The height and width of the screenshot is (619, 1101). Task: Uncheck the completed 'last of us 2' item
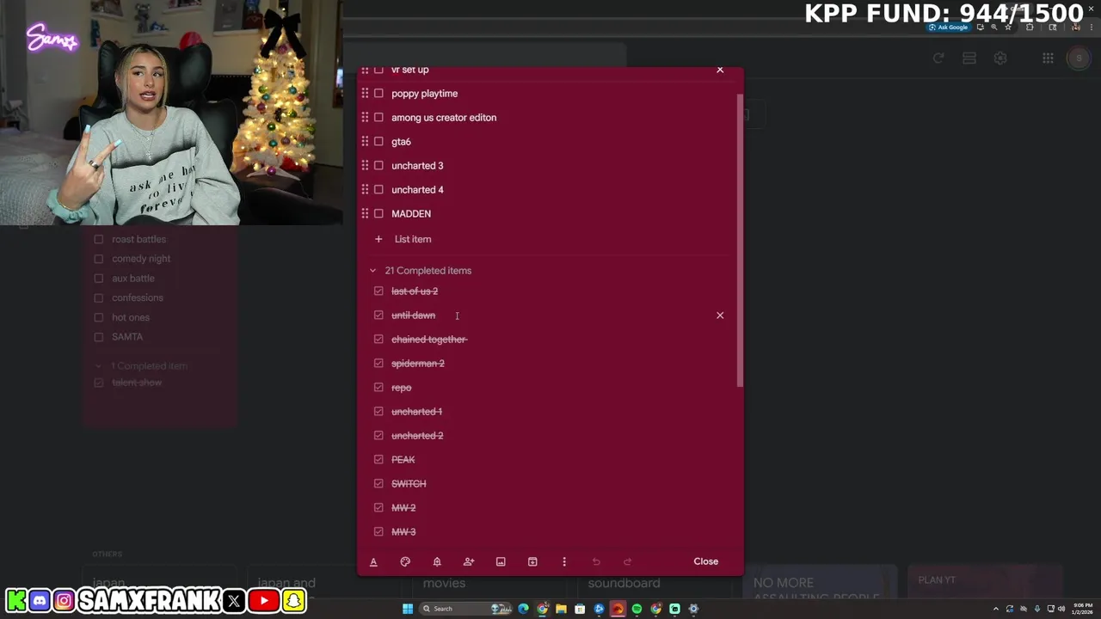click(x=378, y=291)
